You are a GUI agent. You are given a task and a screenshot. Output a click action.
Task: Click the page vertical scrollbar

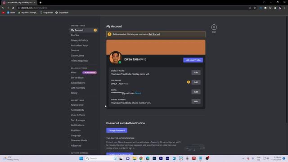click(x=287, y=69)
